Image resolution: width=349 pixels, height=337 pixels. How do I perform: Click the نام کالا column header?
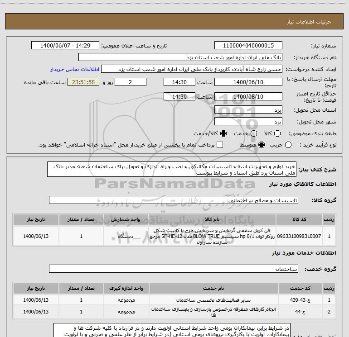click(212, 219)
